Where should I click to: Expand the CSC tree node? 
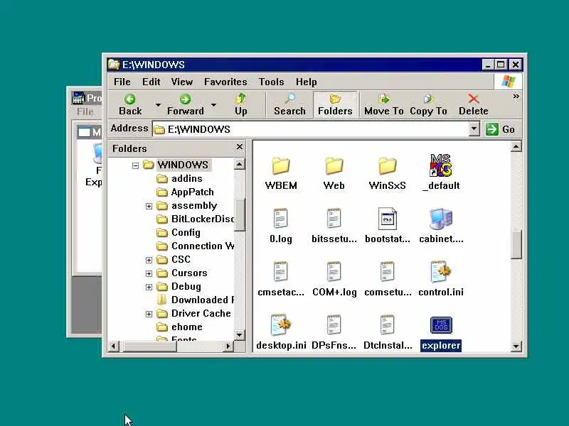[149, 260]
